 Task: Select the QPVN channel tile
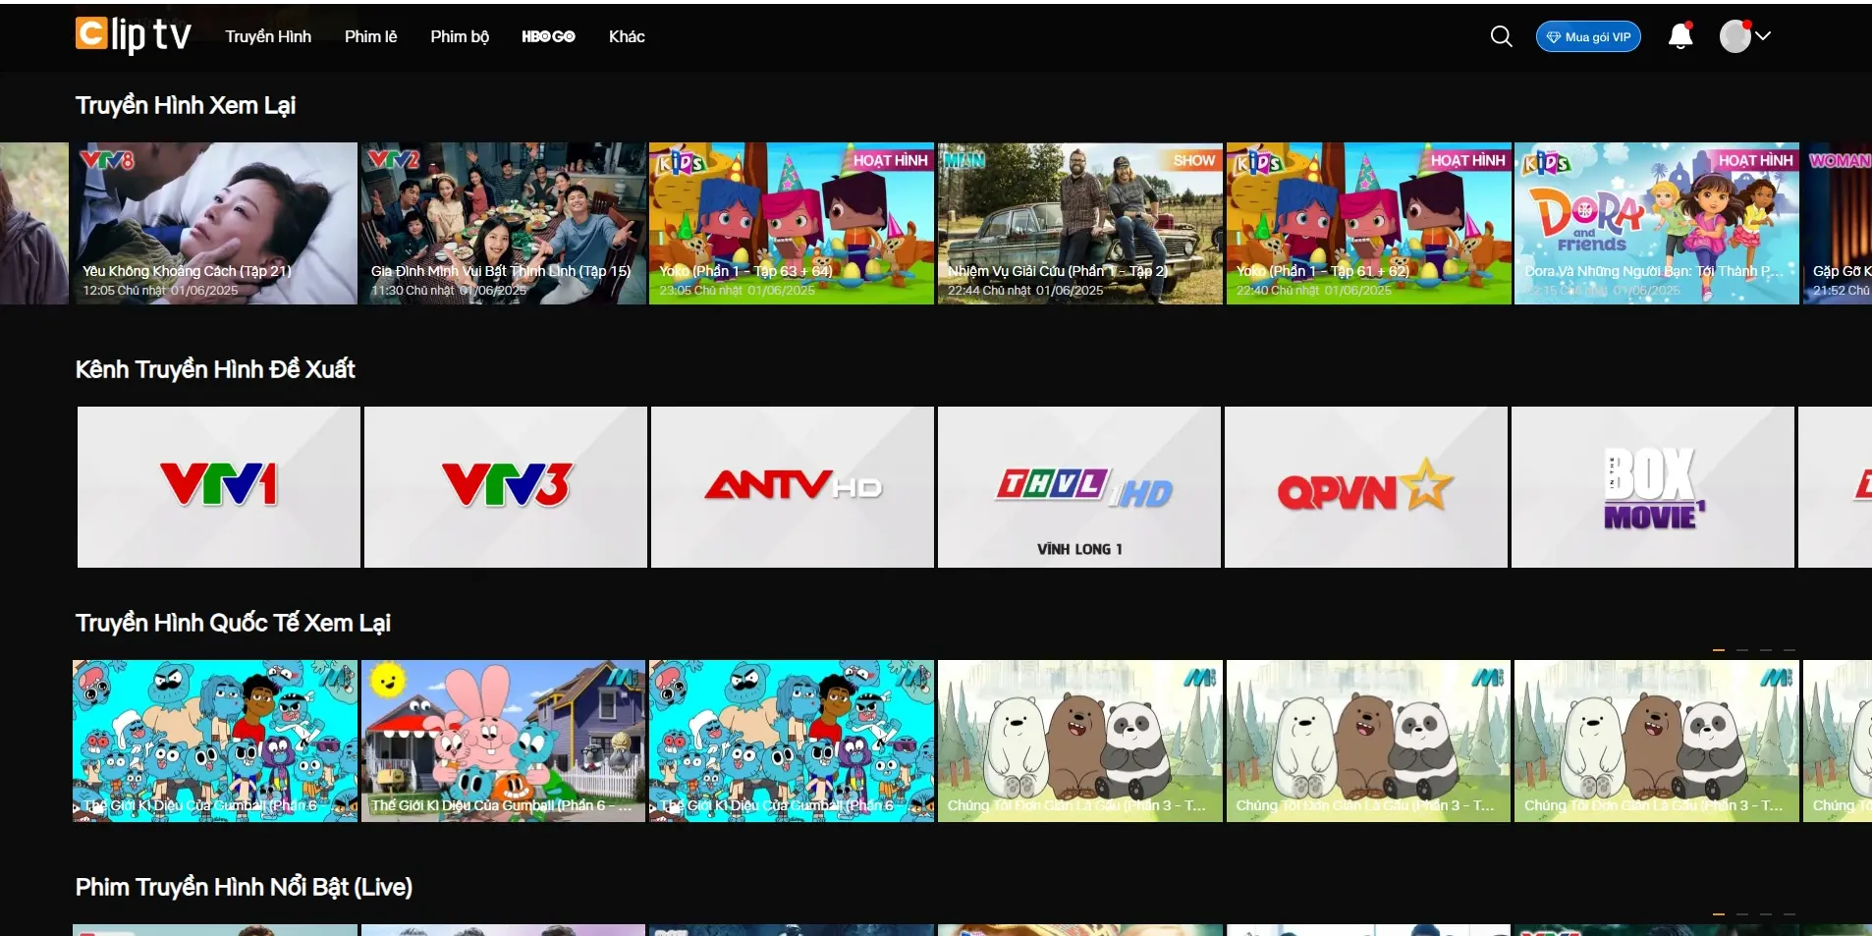pos(1365,487)
